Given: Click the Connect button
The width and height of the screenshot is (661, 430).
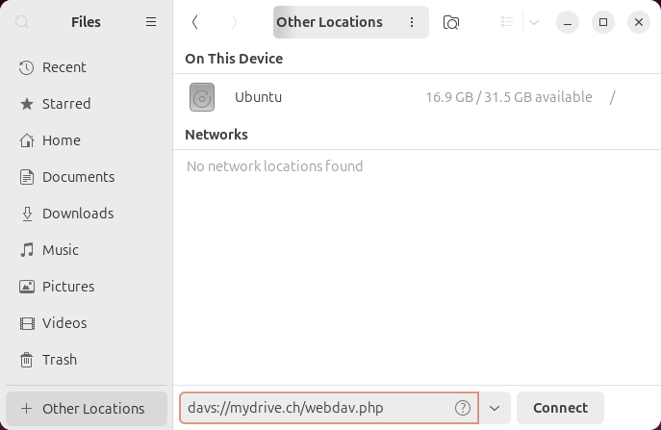Looking at the screenshot, I should click(560, 408).
